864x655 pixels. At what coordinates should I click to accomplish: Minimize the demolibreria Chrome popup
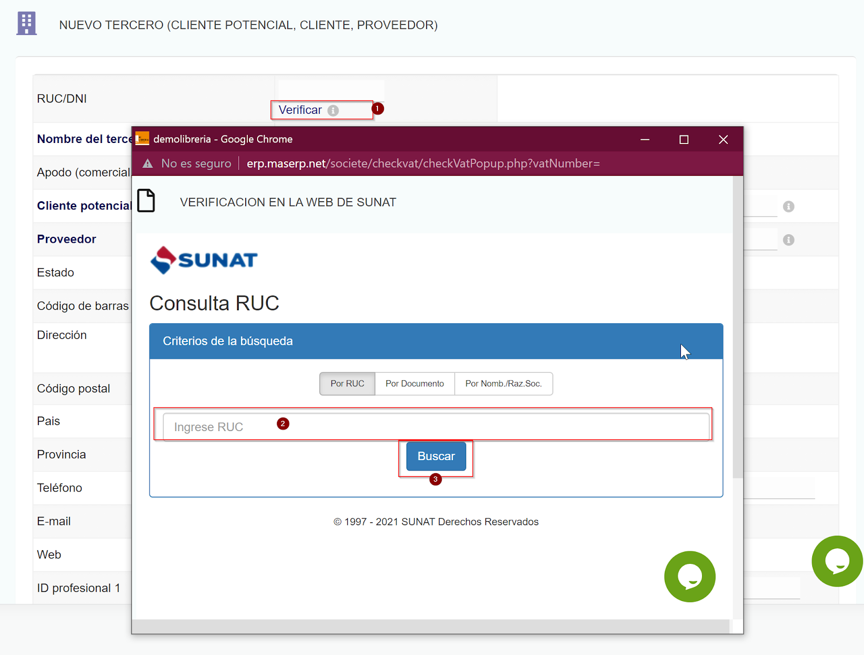tap(645, 139)
